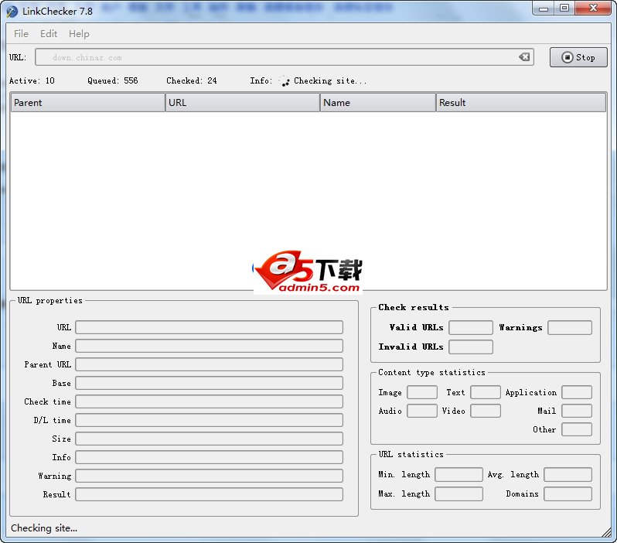Close the LinkChecker window
The image size is (617, 543).
click(593, 9)
